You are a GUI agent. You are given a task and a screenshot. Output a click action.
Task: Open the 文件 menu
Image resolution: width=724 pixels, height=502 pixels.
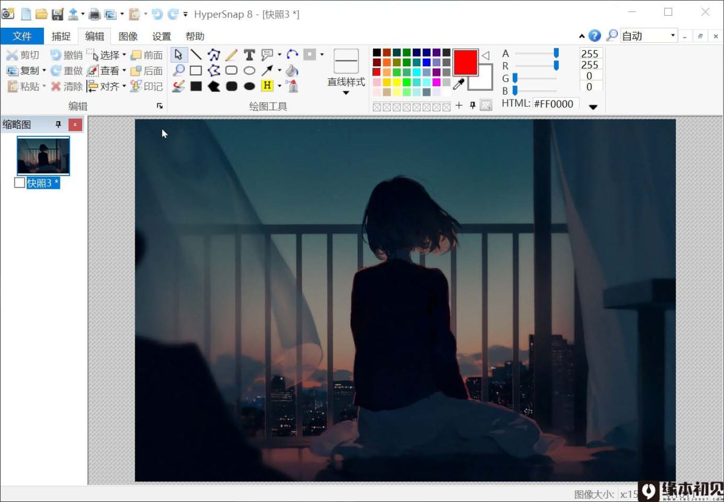coord(22,36)
